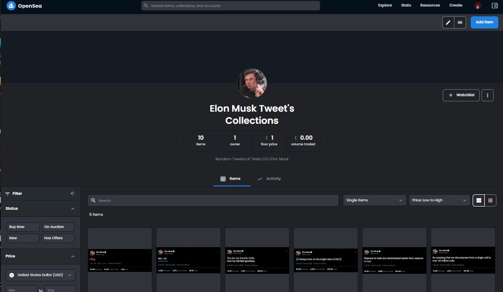Click the Min price input
This screenshot has width=503, height=292.
click(x=21, y=290)
